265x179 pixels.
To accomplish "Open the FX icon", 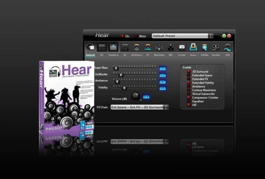I will click(148, 47).
